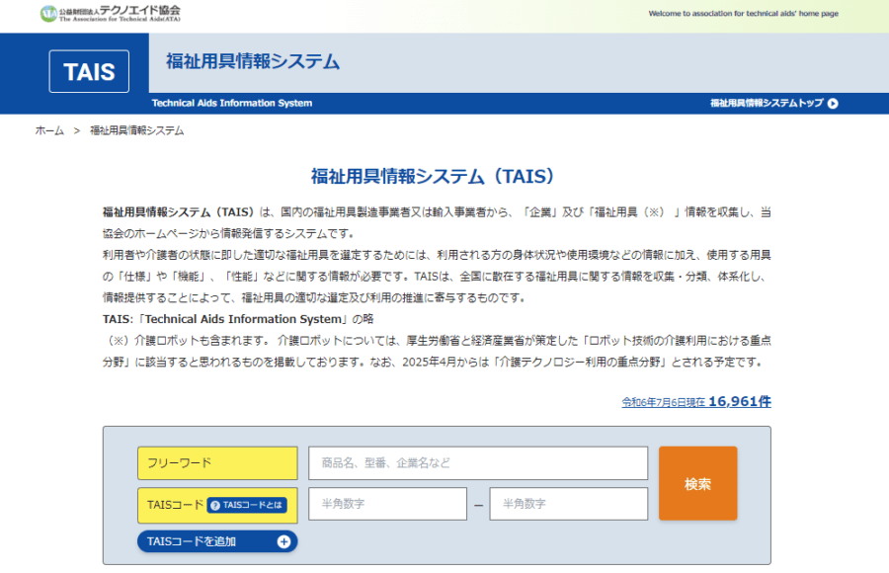This screenshot has height=573, width=889.
Task: Click the Welcome to association header text
Action: (x=743, y=14)
